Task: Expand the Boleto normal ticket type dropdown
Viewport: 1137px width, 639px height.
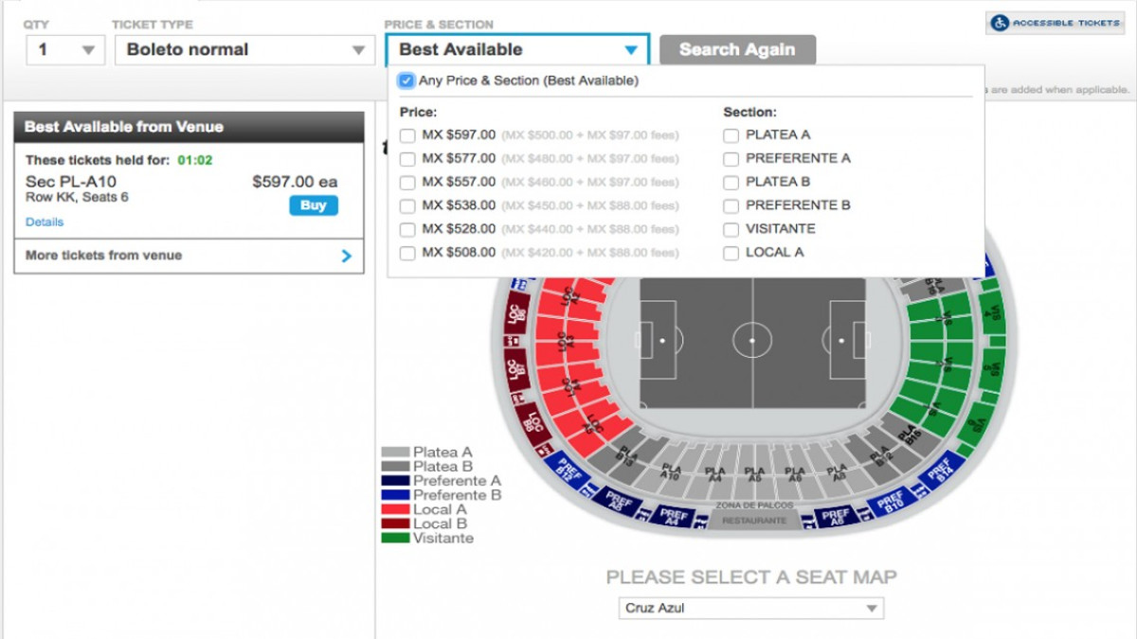Action: tap(242, 49)
